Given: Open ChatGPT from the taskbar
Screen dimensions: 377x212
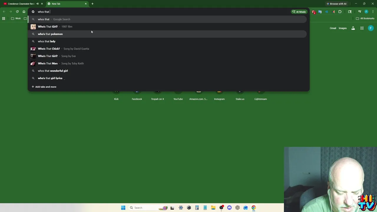Looking at the screenshot, I should (237, 208).
